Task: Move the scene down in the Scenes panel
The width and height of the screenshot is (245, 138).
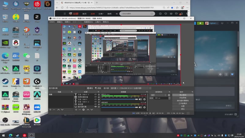Action: (62, 110)
